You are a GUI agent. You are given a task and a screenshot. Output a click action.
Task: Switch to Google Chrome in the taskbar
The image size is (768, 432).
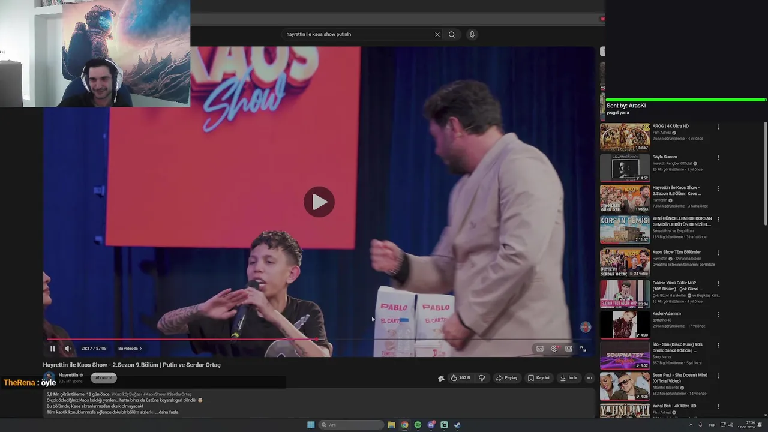pyautogui.click(x=404, y=425)
